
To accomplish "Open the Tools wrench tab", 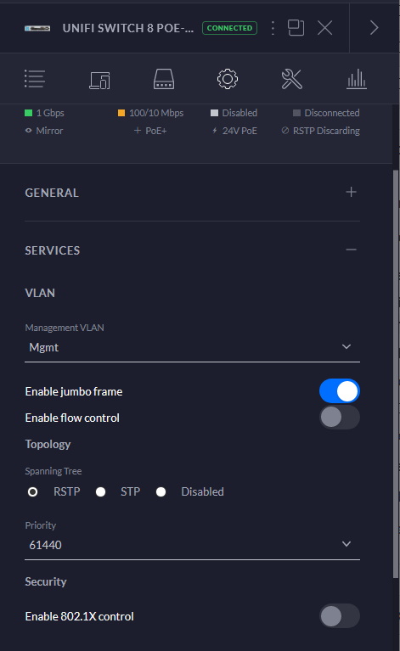I will pyautogui.click(x=291, y=79).
